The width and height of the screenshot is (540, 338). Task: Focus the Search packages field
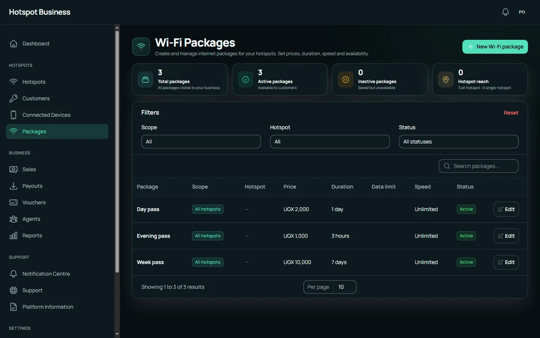478,166
